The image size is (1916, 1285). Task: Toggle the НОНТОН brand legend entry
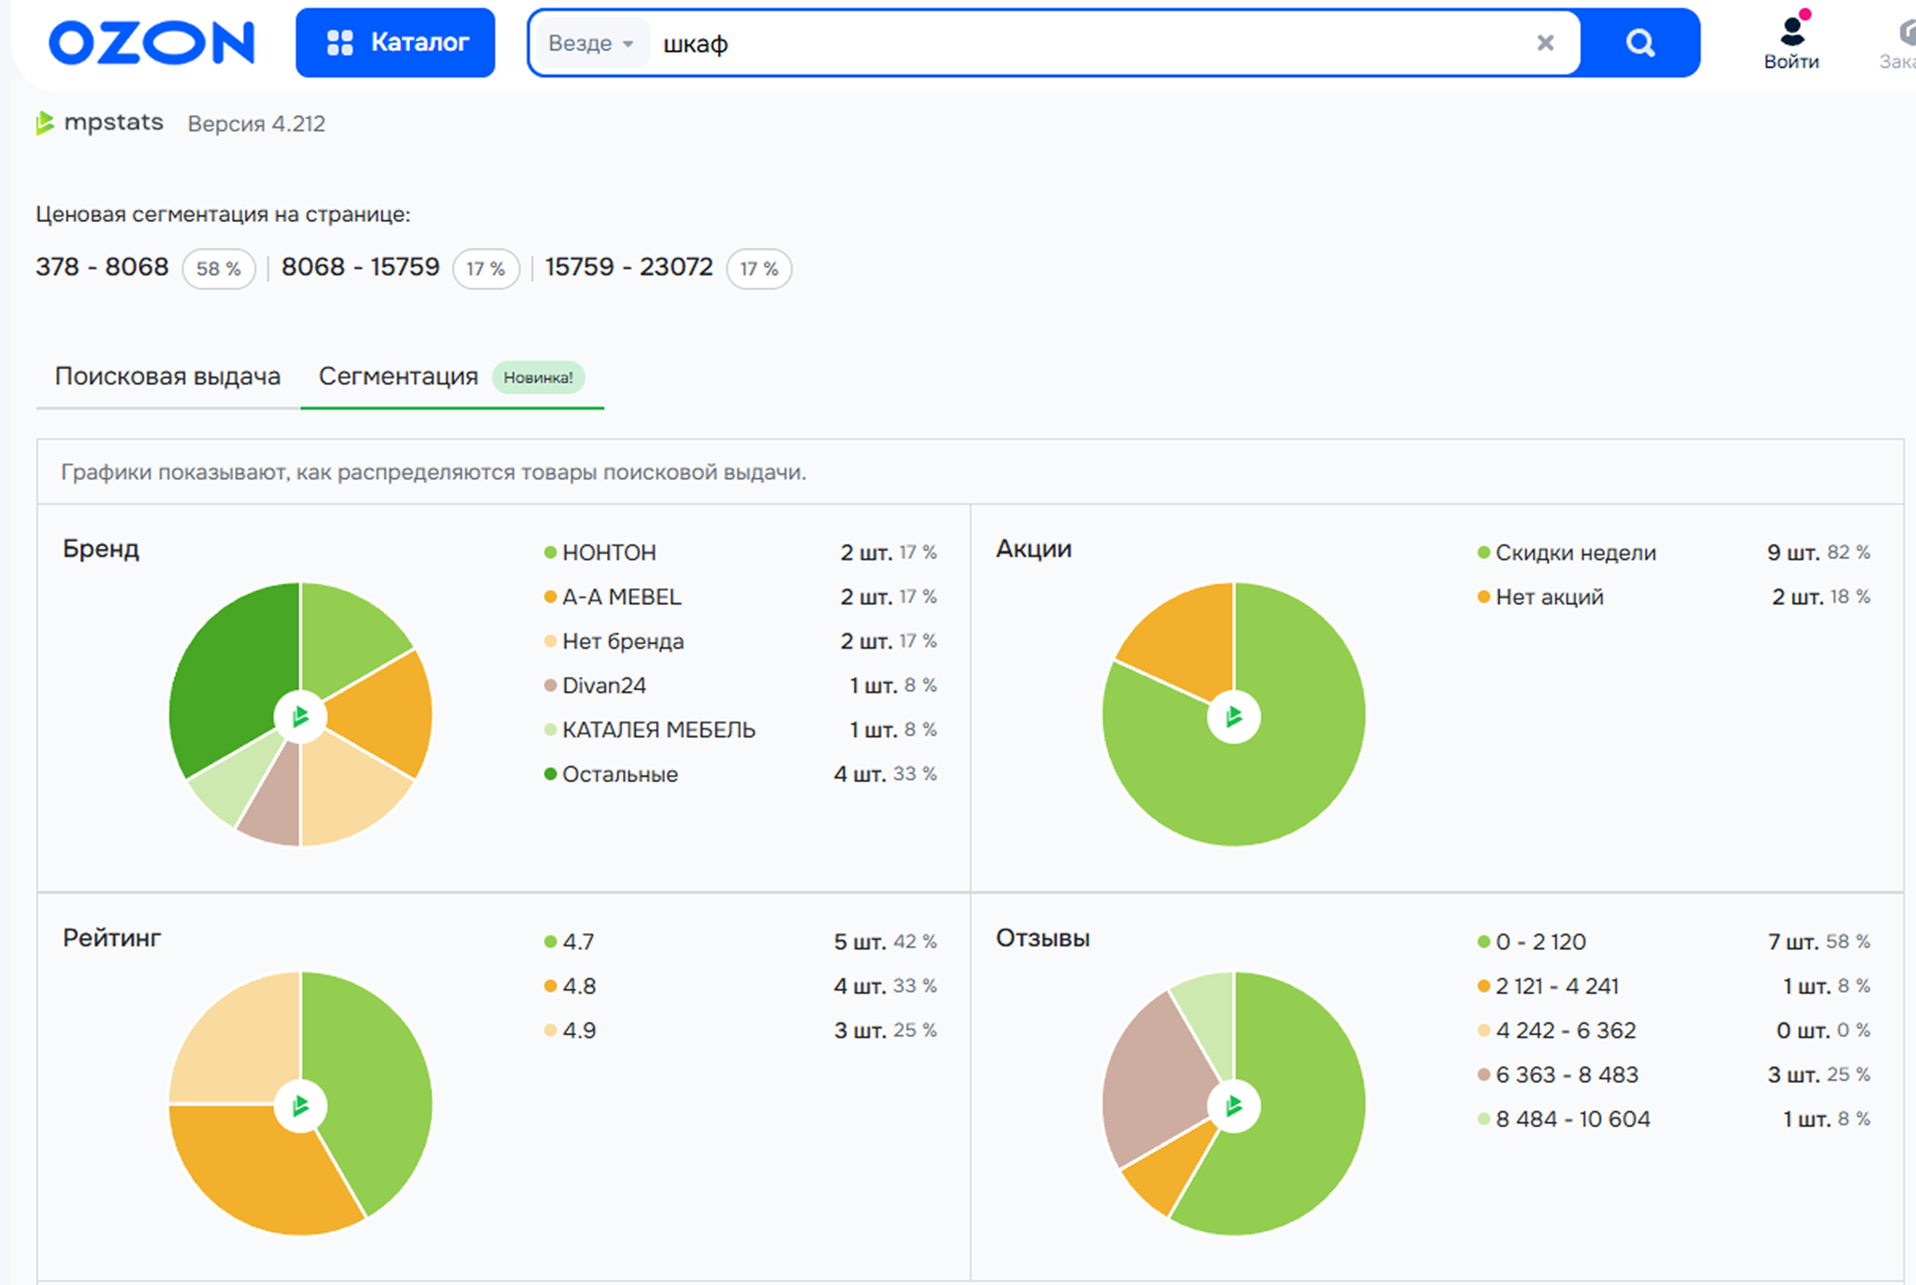608,553
